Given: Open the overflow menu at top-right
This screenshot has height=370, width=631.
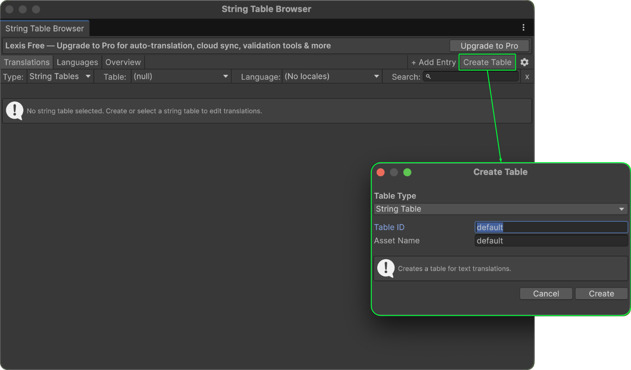Looking at the screenshot, I should coord(523,27).
